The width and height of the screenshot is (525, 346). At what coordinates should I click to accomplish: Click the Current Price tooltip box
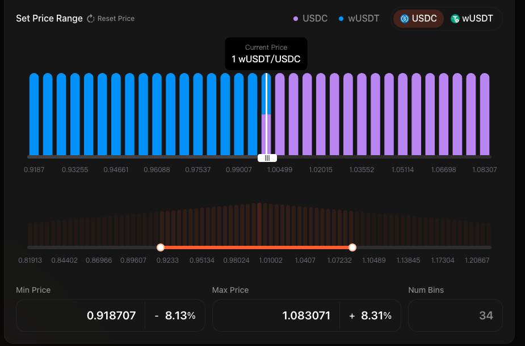(266, 54)
